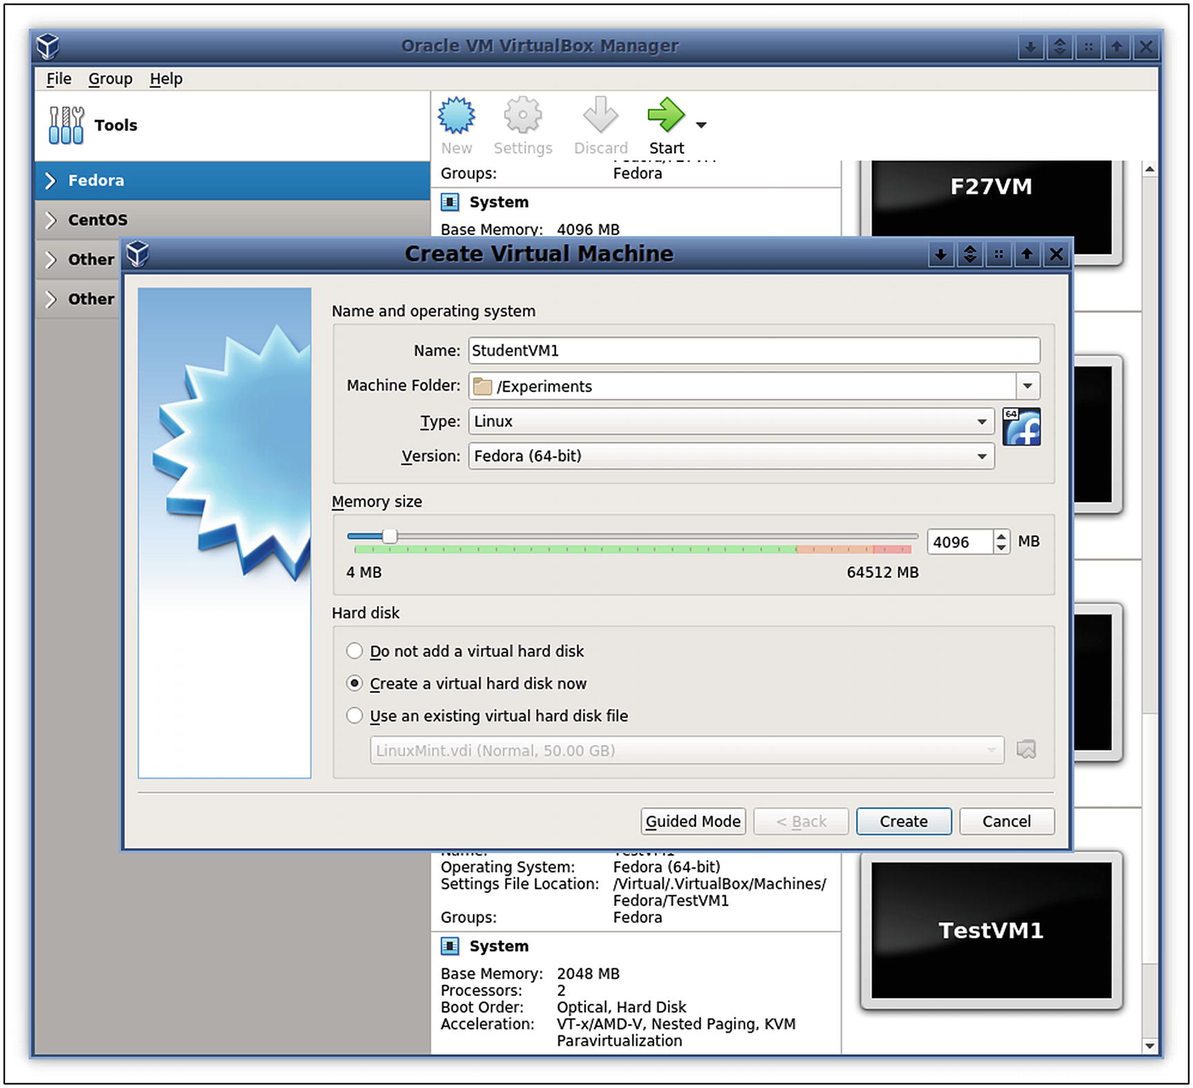1193x1088 pixels.
Task: Click the up arrow button in the dialog title bar
Action: point(1027,255)
